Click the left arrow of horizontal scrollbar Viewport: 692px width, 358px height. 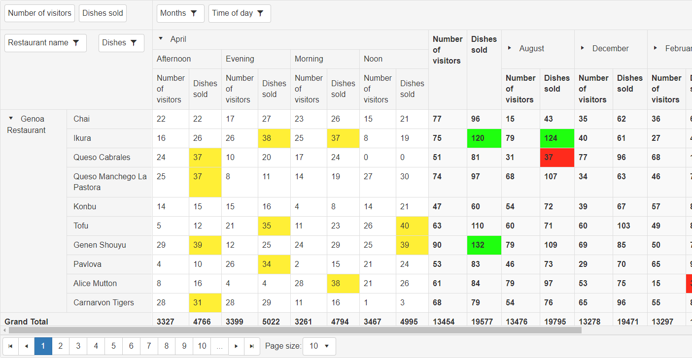[4, 330]
